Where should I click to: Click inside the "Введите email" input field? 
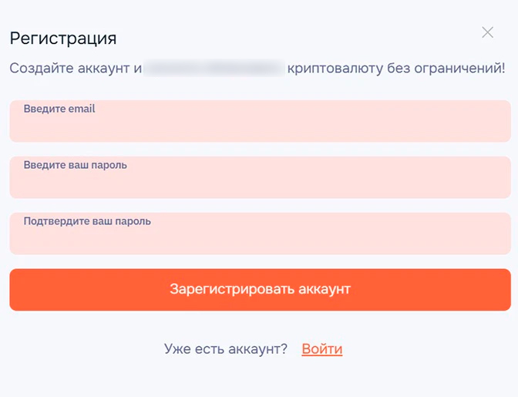(x=260, y=126)
